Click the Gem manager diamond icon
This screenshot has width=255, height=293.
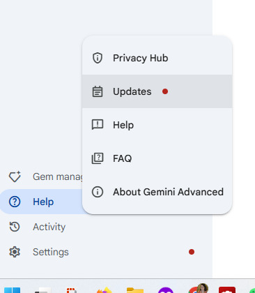(15, 176)
